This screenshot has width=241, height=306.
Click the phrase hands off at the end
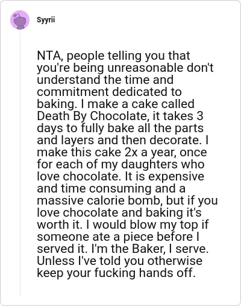[167, 273]
